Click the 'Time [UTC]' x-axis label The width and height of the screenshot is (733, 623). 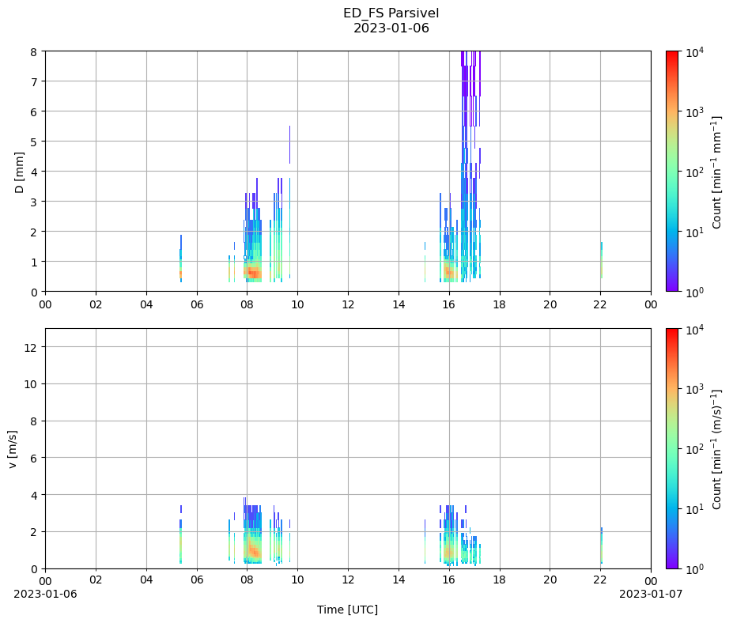coord(347,610)
